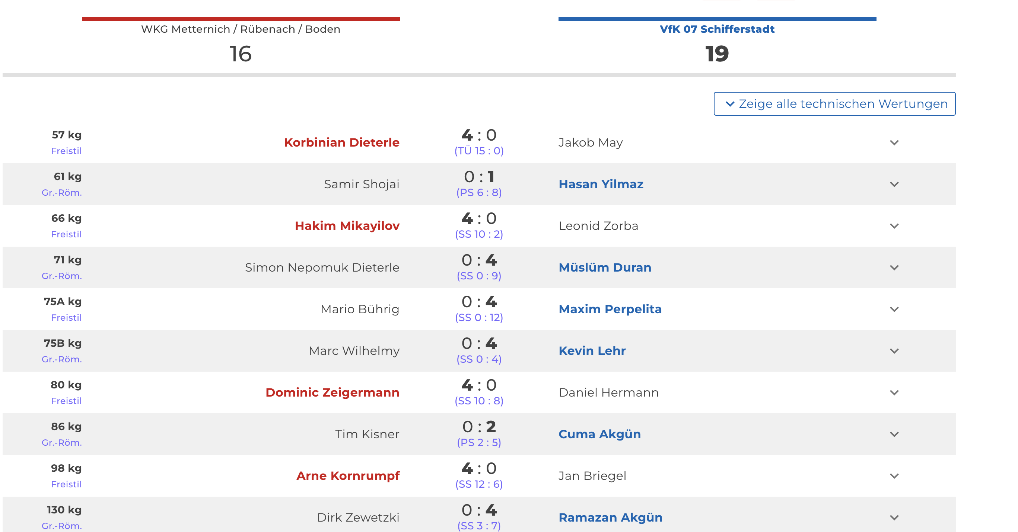Expand the Ramazan Akgün bout row chevron
This screenshot has width=1018, height=532.
point(894,518)
